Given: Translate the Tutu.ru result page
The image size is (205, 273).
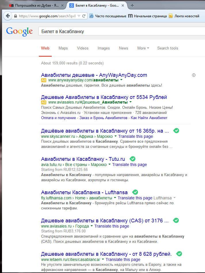Looking at the screenshot, I should 129,165.
